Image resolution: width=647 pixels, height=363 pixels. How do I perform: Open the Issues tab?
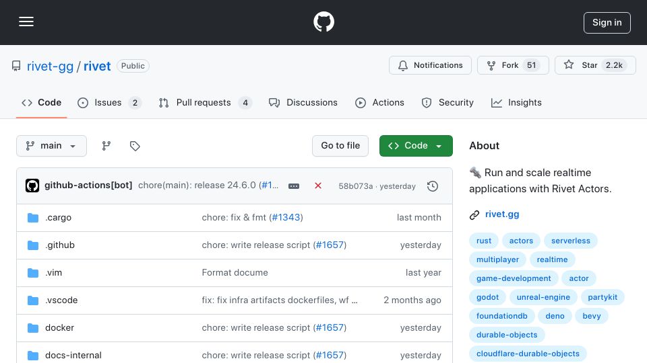(109, 102)
